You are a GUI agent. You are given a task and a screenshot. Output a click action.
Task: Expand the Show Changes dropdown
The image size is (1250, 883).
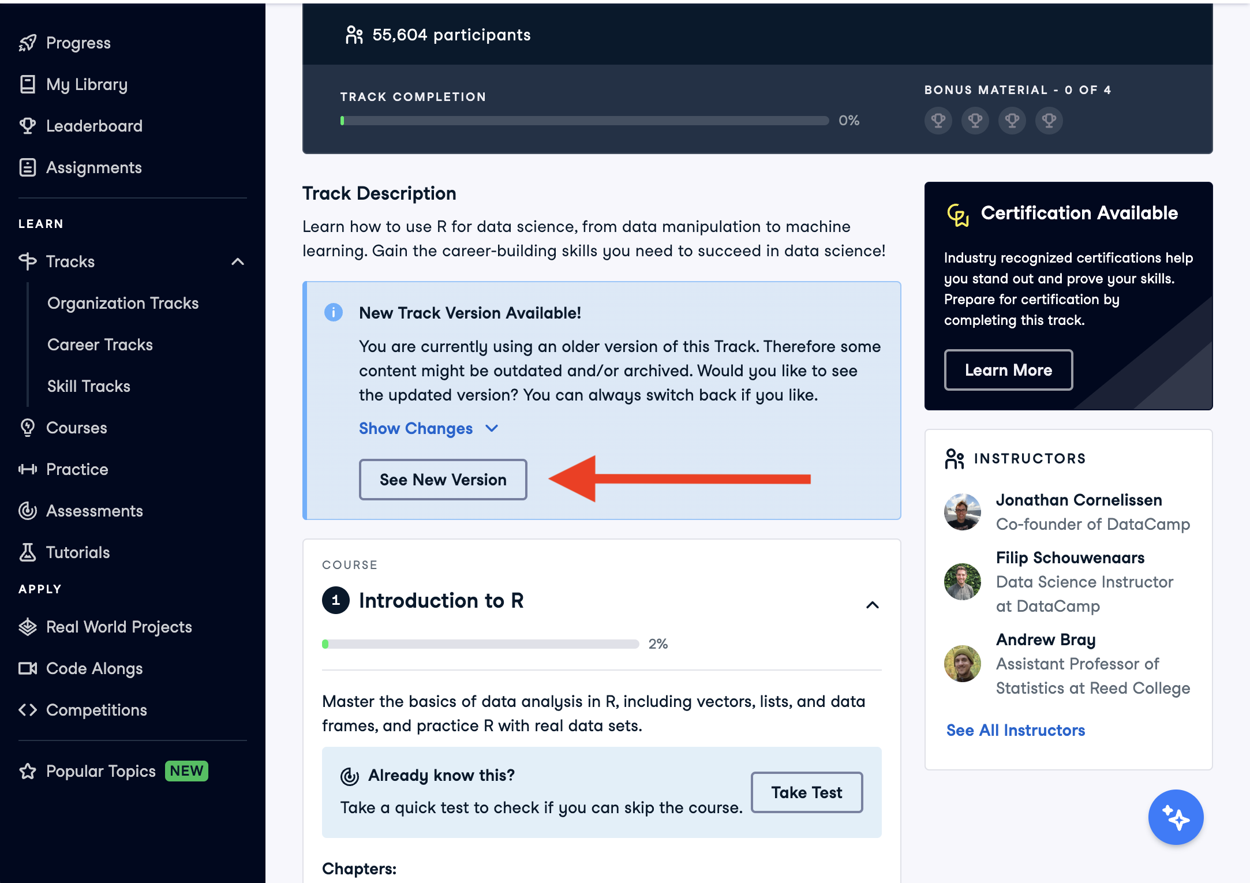(428, 429)
